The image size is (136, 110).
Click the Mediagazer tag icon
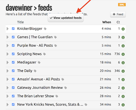39,63
